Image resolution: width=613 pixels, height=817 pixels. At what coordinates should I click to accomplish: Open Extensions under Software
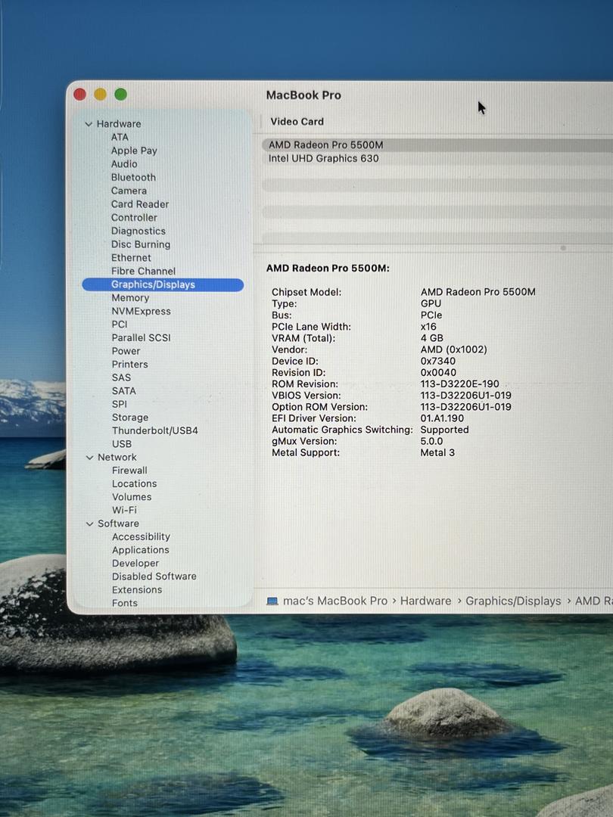tap(137, 590)
